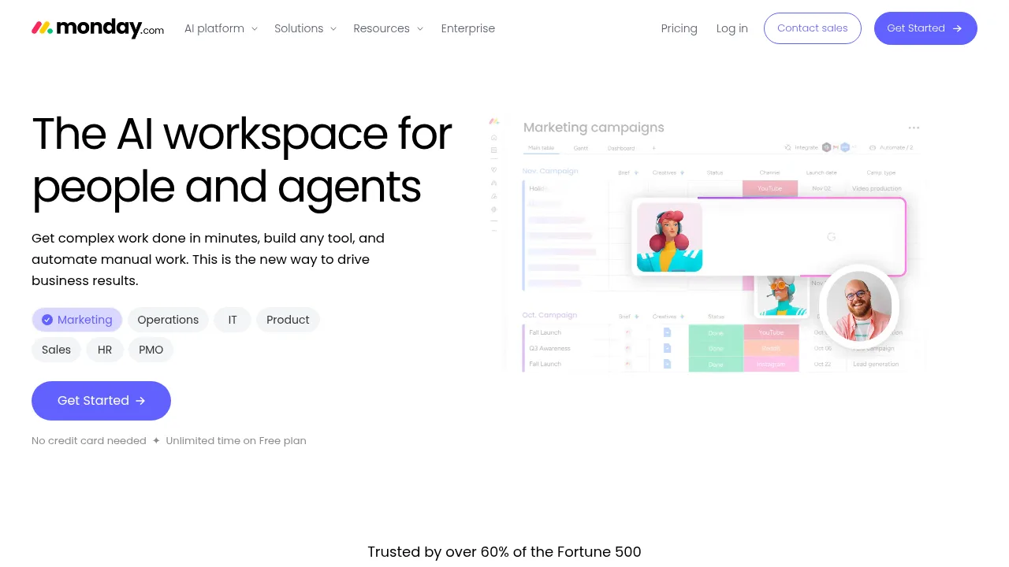Select the Operations chip
Viewport: 1009px width, 567px height.
point(168,320)
